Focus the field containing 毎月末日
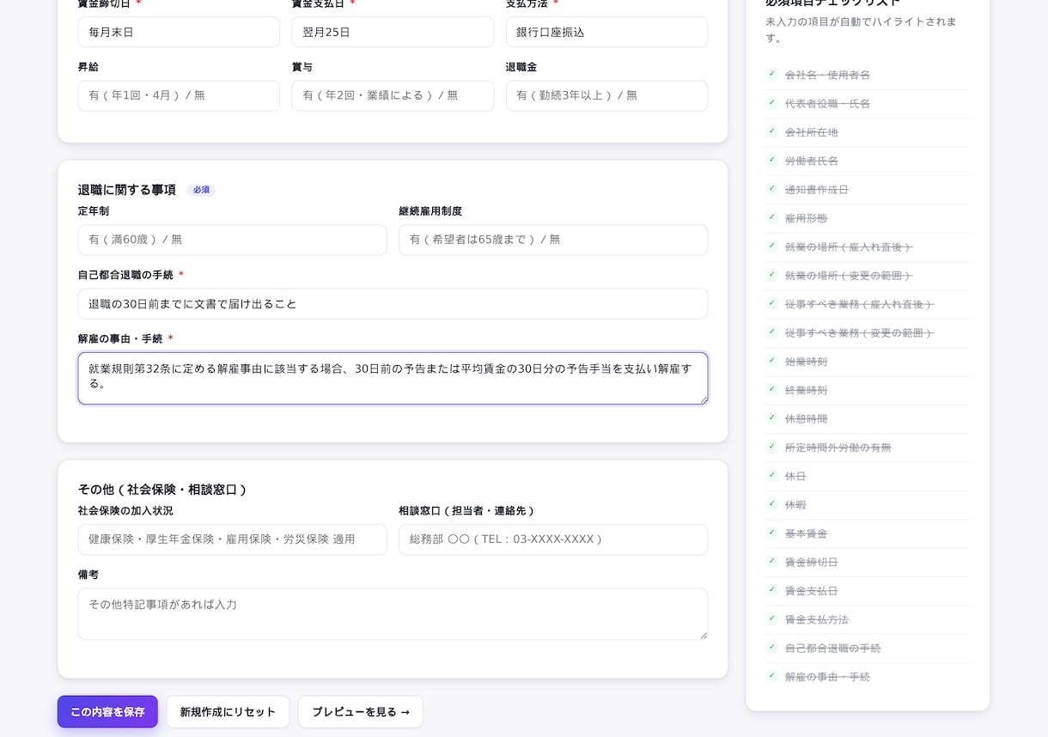Image resolution: width=1048 pixels, height=737 pixels. pos(179,32)
